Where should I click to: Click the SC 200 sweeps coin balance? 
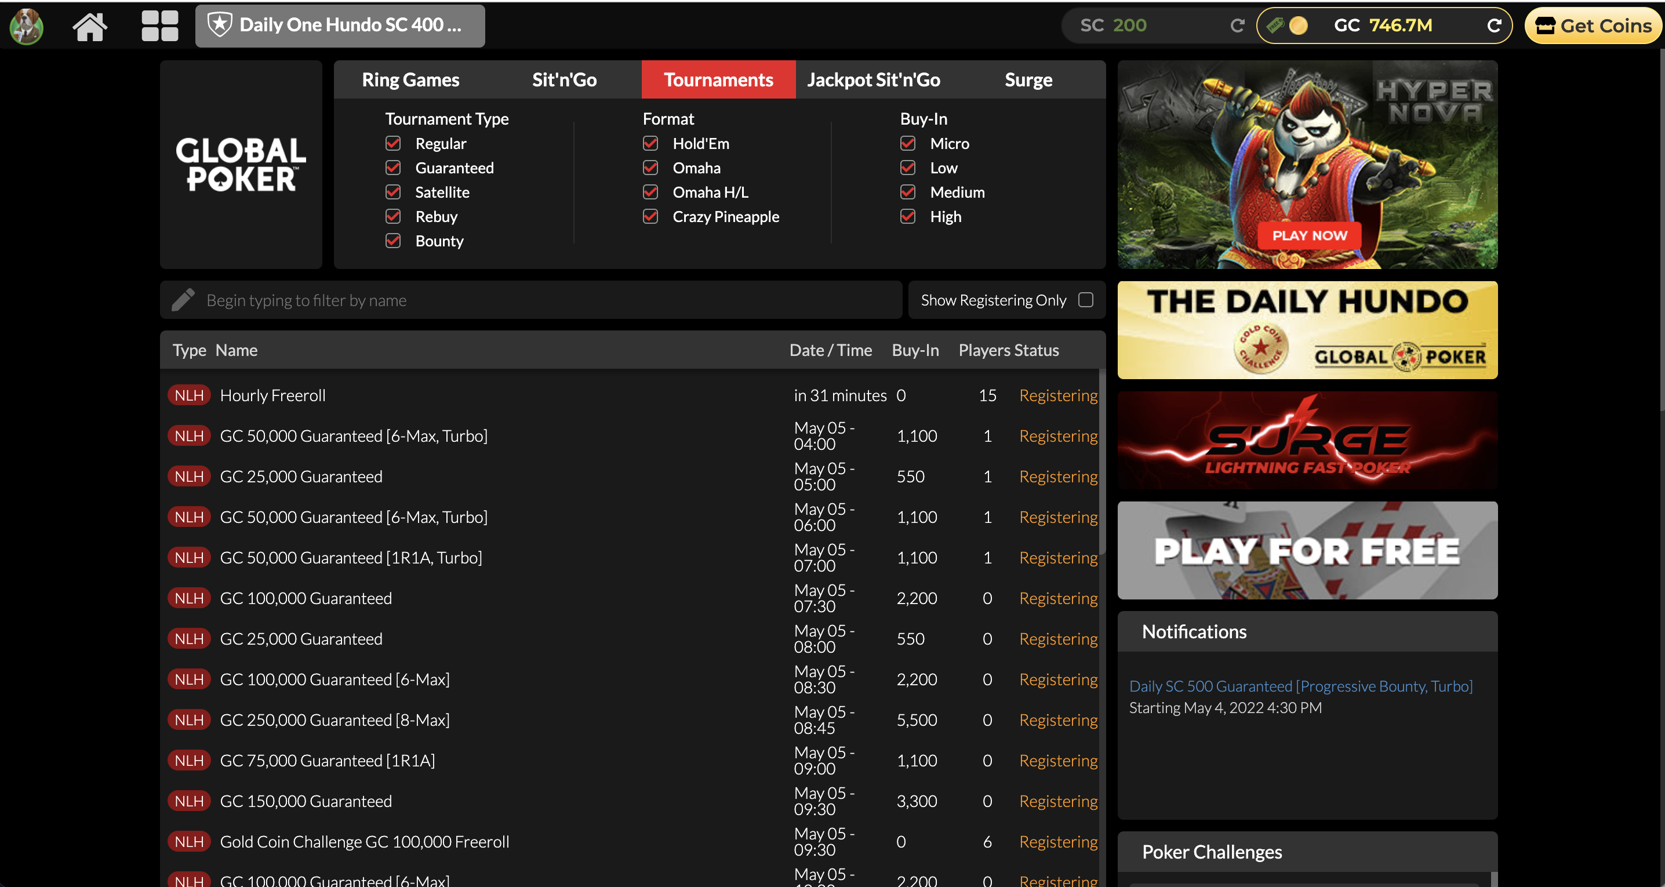point(1113,25)
